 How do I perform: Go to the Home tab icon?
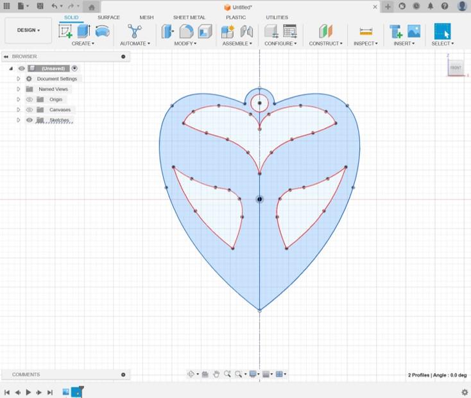tap(92, 7)
